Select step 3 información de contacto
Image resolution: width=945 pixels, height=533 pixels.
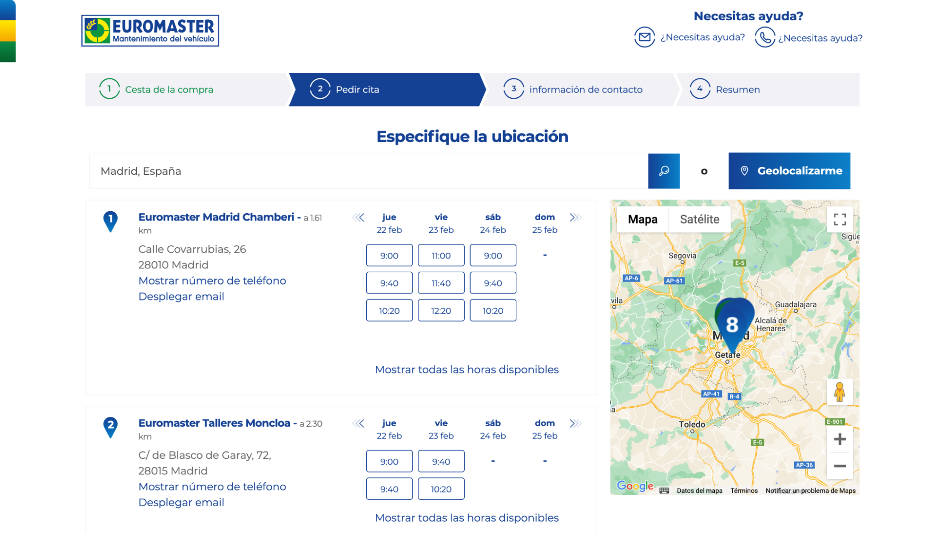point(579,89)
